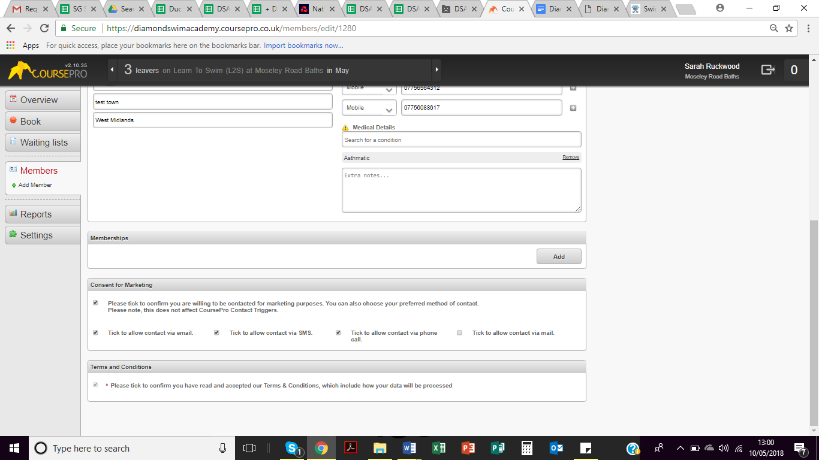This screenshot has width=819, height=460.
Task: Click Import bookmarks now link
Action: pyautogui.click(x=303, y=46)
